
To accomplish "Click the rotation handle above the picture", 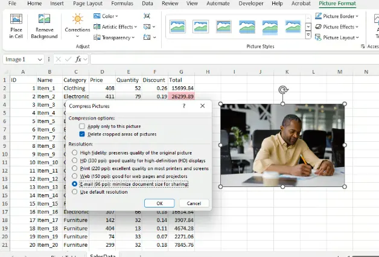I will [x=282, y=90].
